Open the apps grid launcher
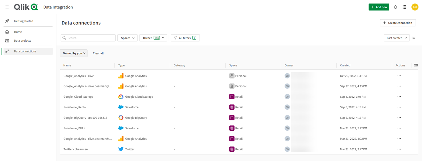The width and height of the screenshot is (422, 161). tap(404, 7)
